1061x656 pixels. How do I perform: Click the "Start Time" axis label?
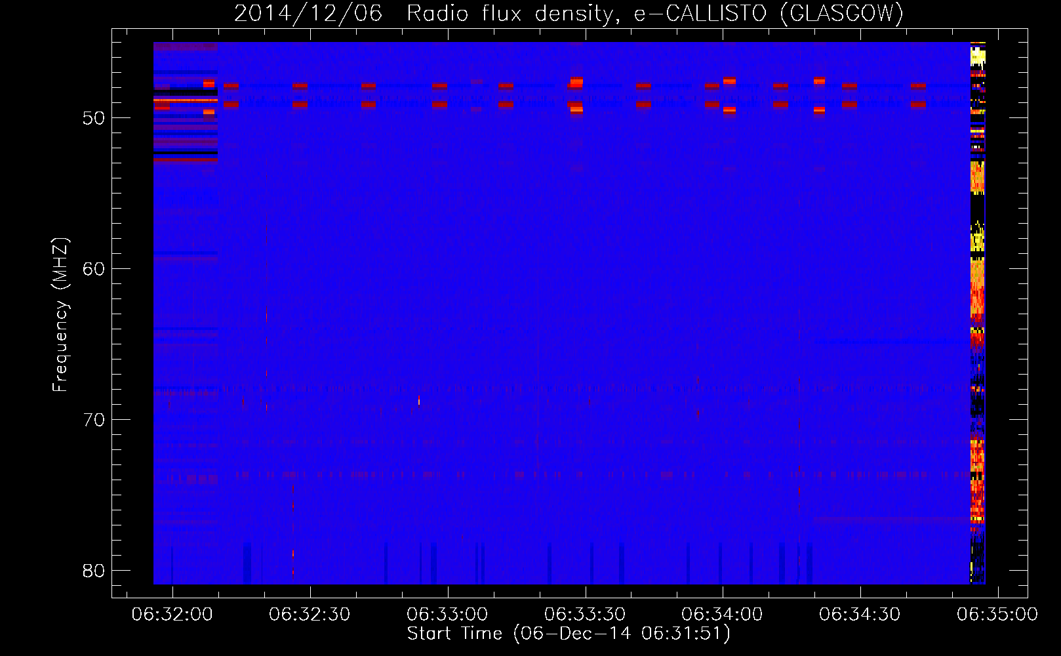(x=569, y=634)
